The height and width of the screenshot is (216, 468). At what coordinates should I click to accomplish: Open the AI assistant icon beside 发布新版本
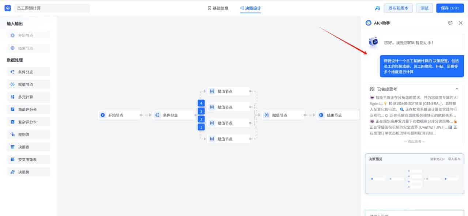(378, 8)
